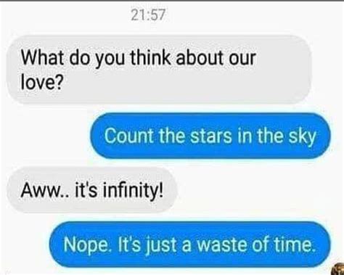Click the word "think" in the gray bubble
Image resolution: width=344 pixels, height=275 pixels.
coord(150,58)
